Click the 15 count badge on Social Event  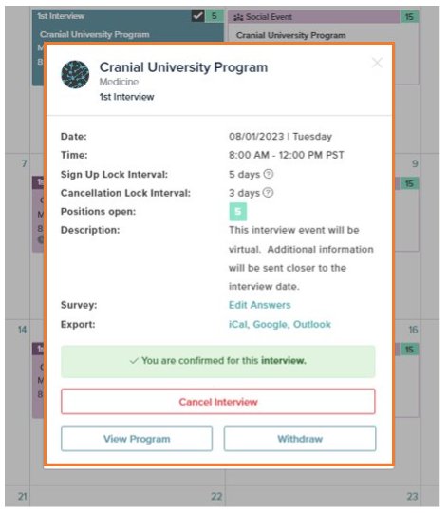[x=409, y=17]
